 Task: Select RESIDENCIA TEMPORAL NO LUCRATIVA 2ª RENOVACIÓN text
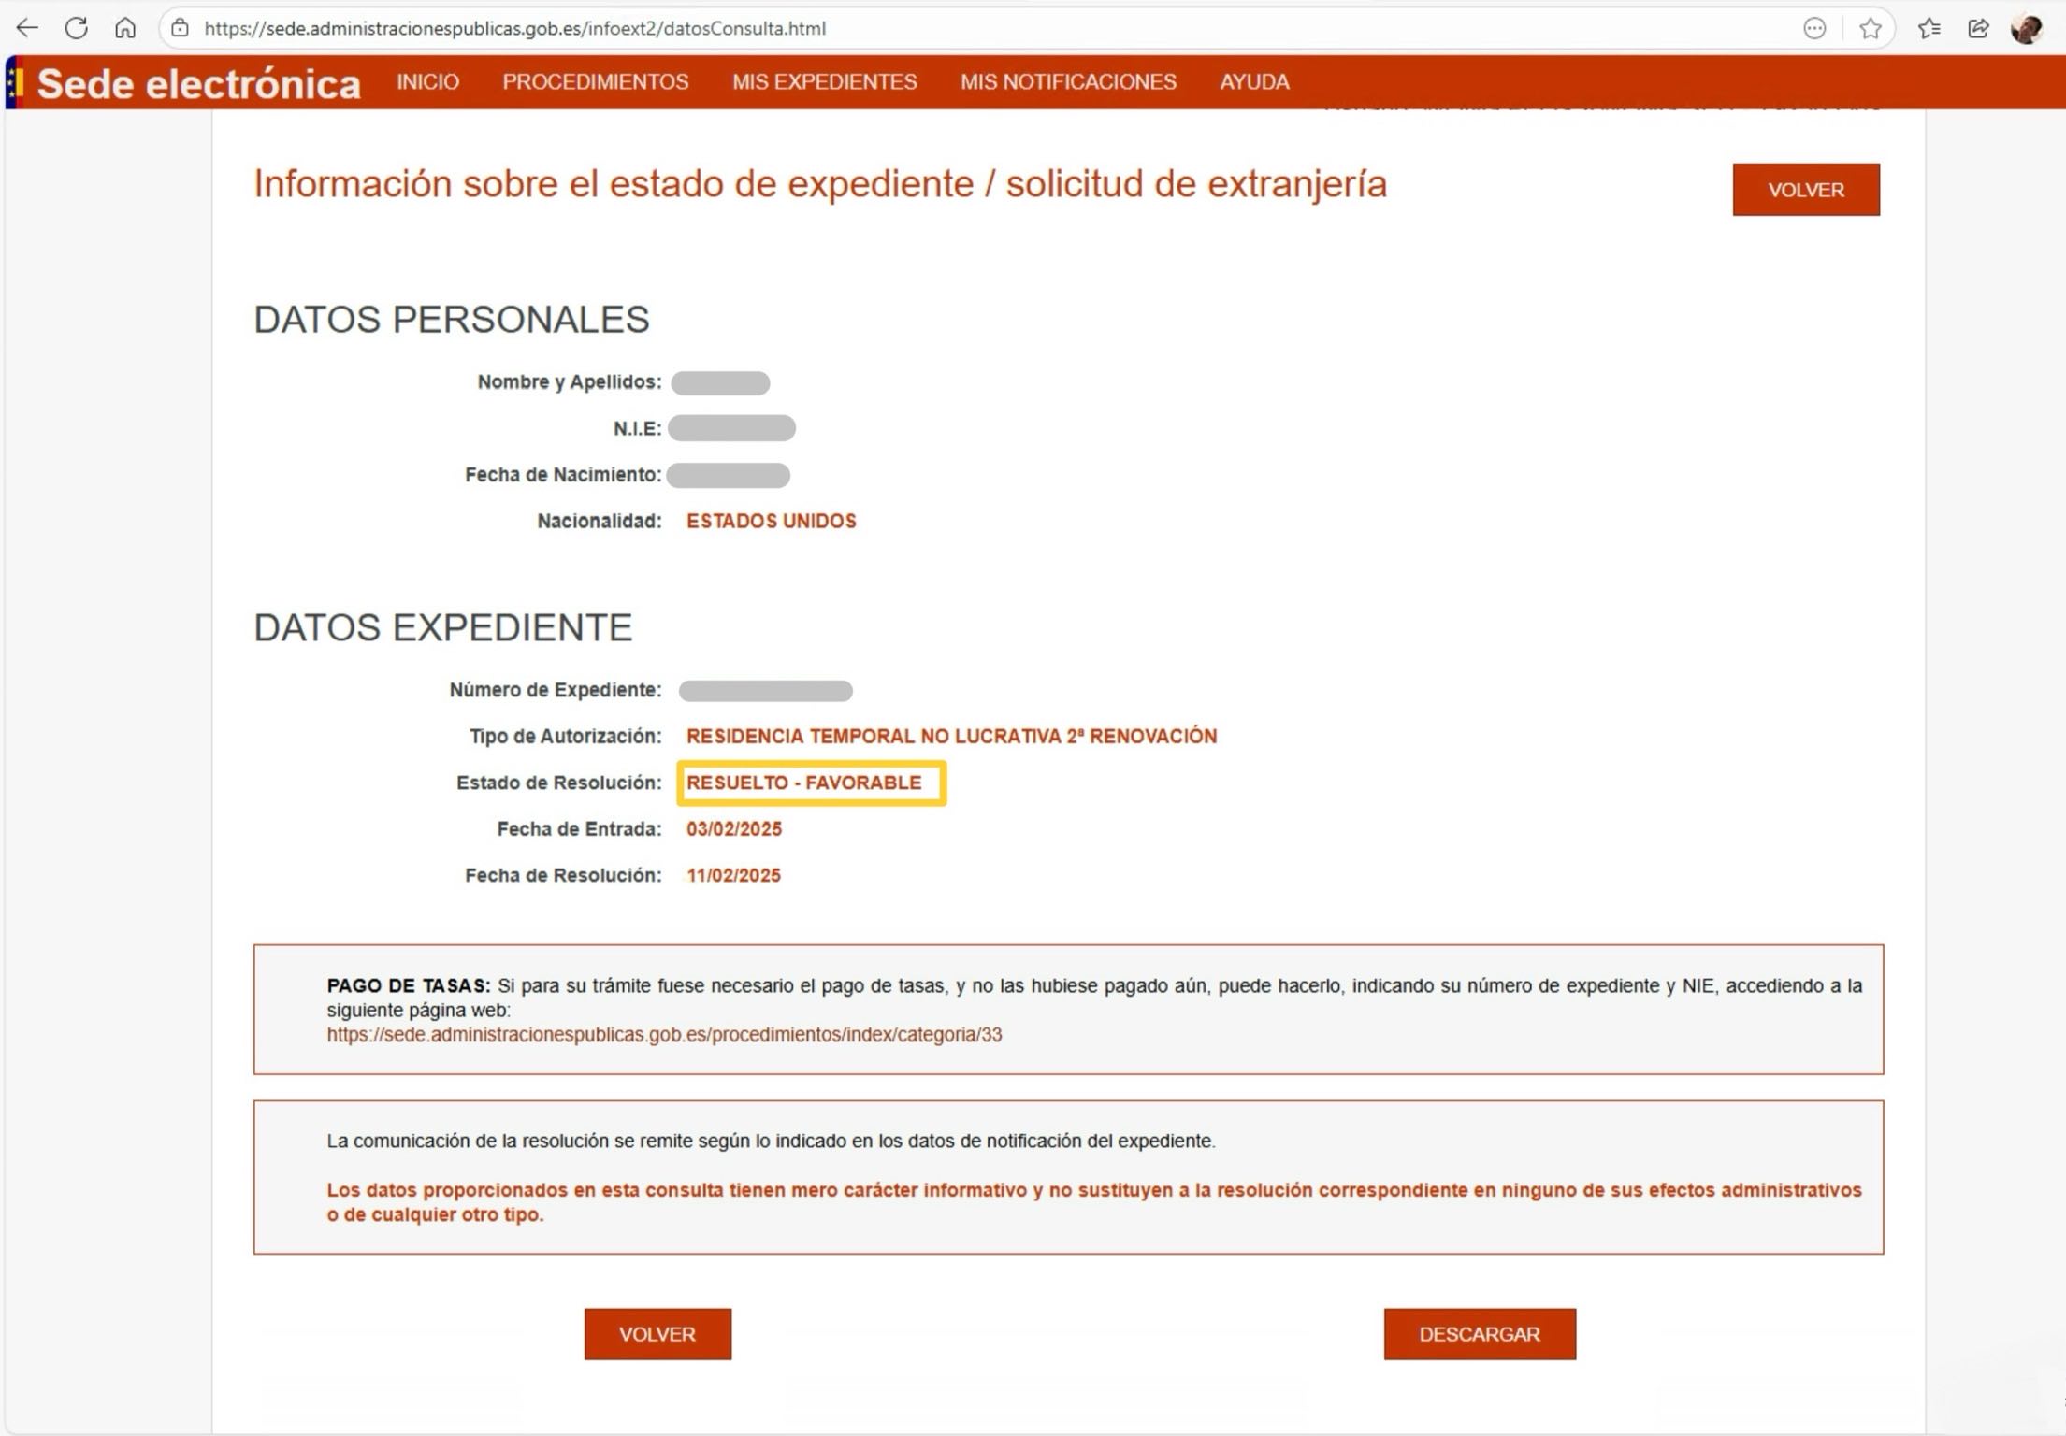pyautogui.click(x=952, y=737)
